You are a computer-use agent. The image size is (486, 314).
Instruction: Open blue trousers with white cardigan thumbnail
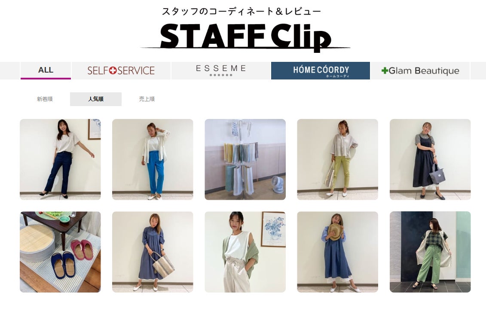point(153,159)
